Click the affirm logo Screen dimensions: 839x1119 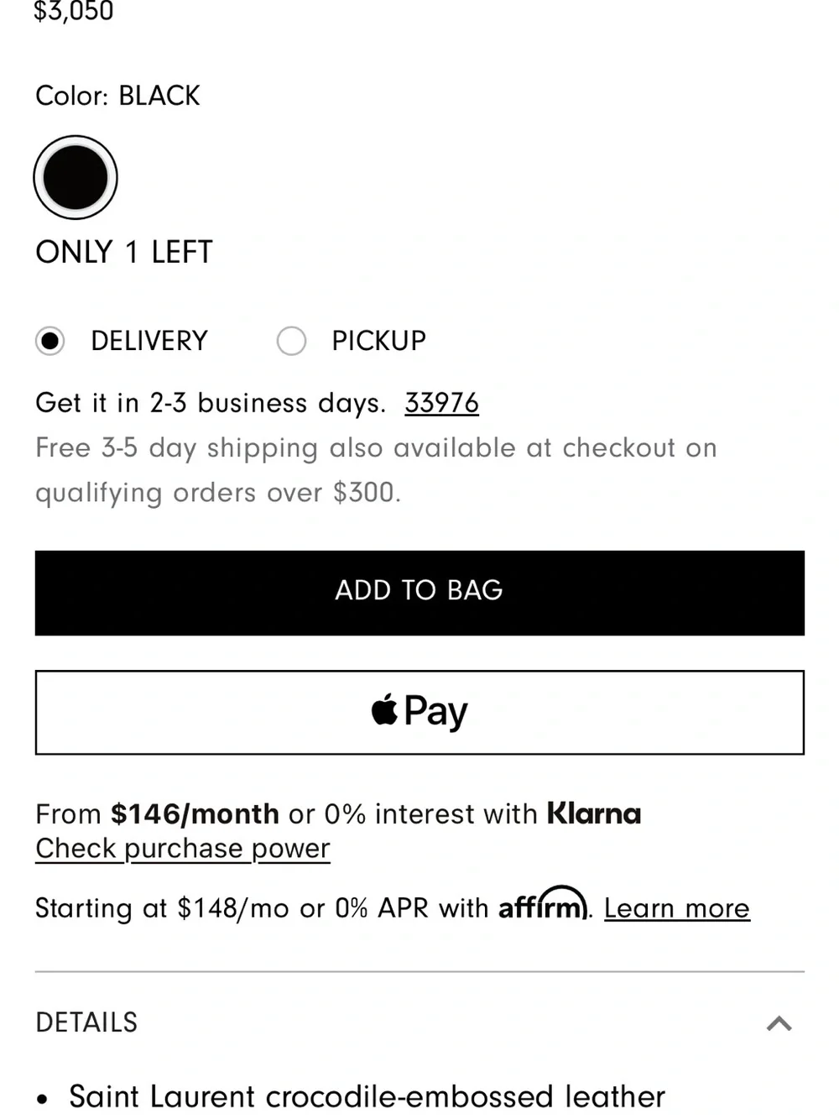coord(543,904)
